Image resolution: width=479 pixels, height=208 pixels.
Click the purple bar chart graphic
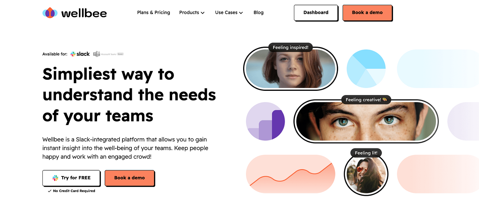tap(265, 121)
